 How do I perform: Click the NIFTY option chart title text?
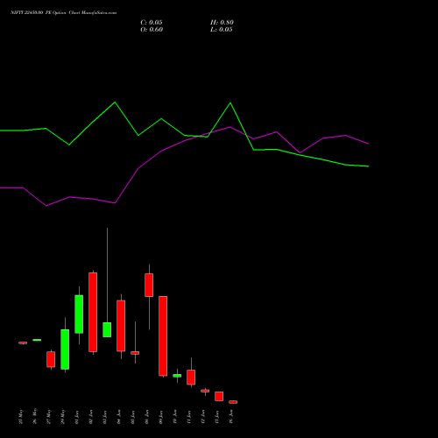(63, 12)
